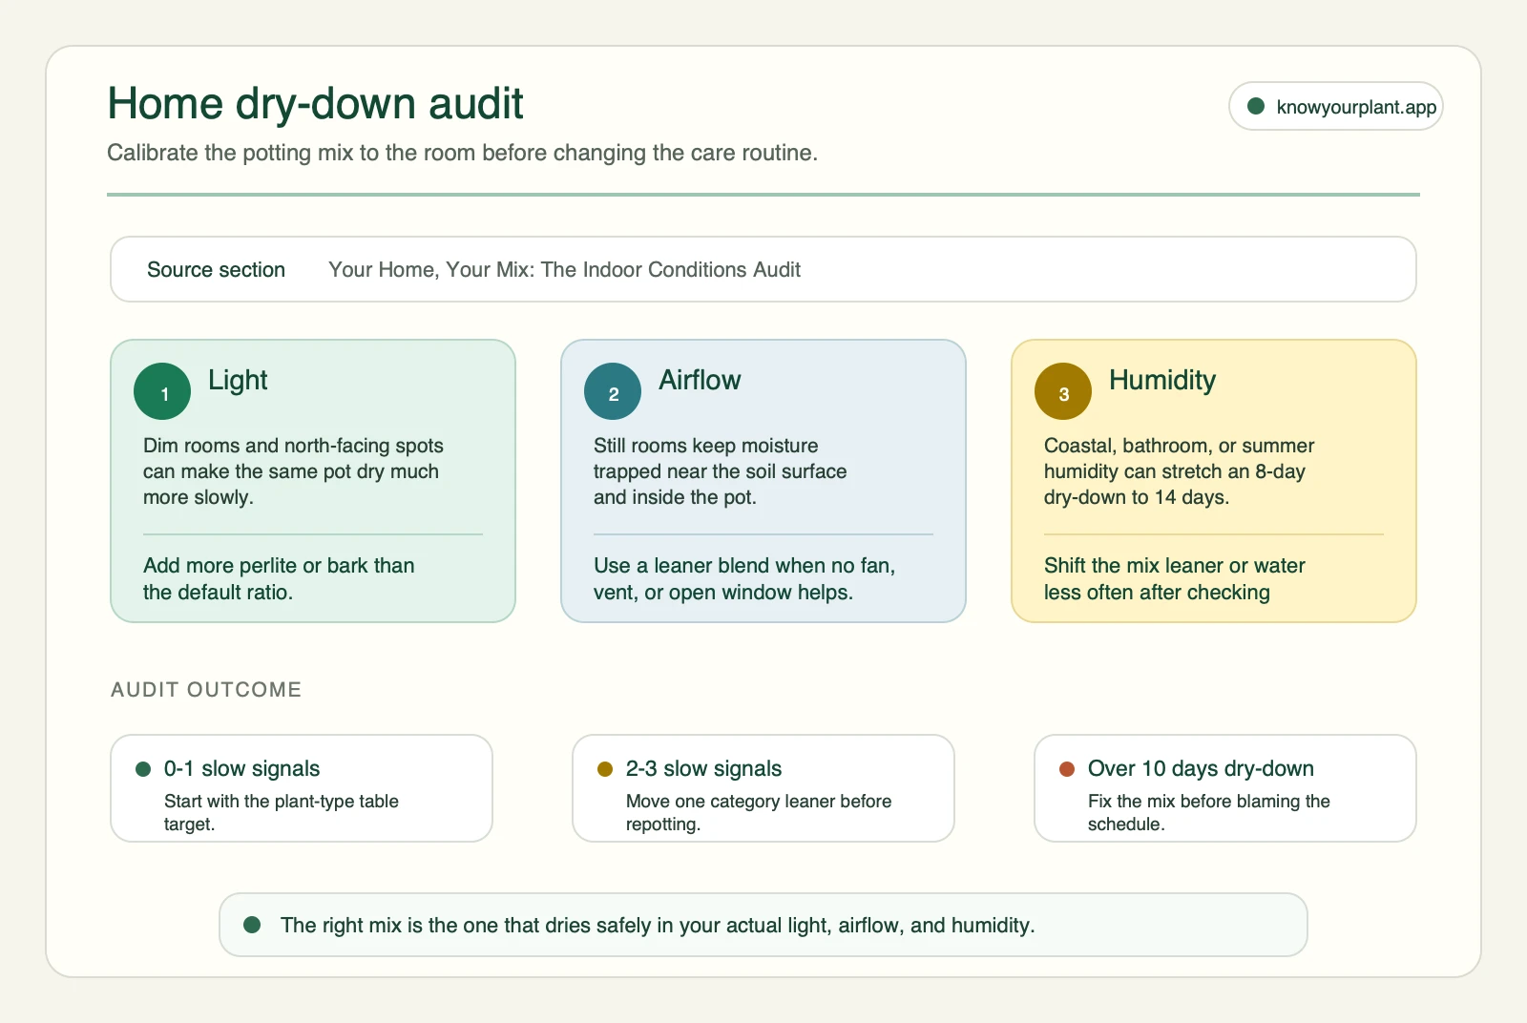1527x1023 pixels.
Task: Click the AUDIT OUTCOME section label
Action: (x=206, y=690)
